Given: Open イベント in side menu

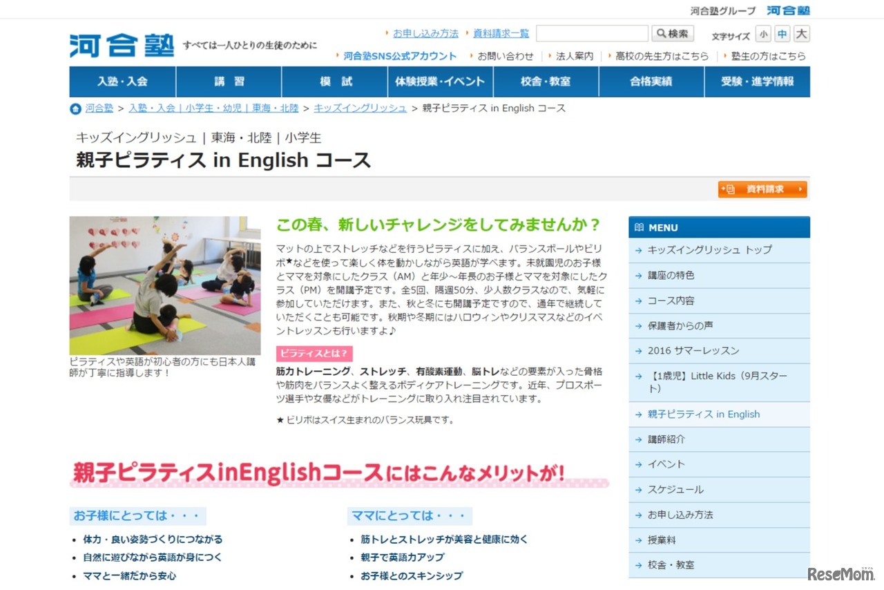Looking at the screenshot, I should [719, 464].
